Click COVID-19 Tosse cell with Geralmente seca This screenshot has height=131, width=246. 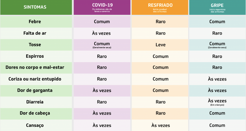point(102,45)
